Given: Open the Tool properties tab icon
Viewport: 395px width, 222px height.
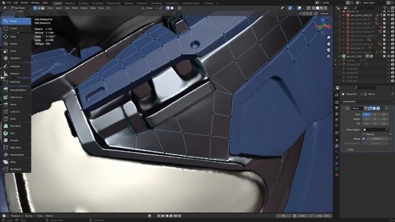Looking at the screenshot, I should point(337,95).
